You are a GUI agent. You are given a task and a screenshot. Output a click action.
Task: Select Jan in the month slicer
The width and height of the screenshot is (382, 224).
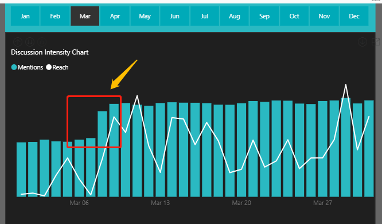pyautogui.click(x=25, y=16)
